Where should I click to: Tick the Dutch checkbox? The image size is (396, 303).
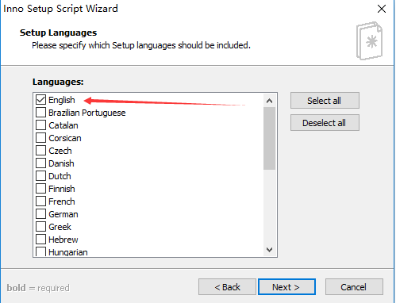(40, 176)
